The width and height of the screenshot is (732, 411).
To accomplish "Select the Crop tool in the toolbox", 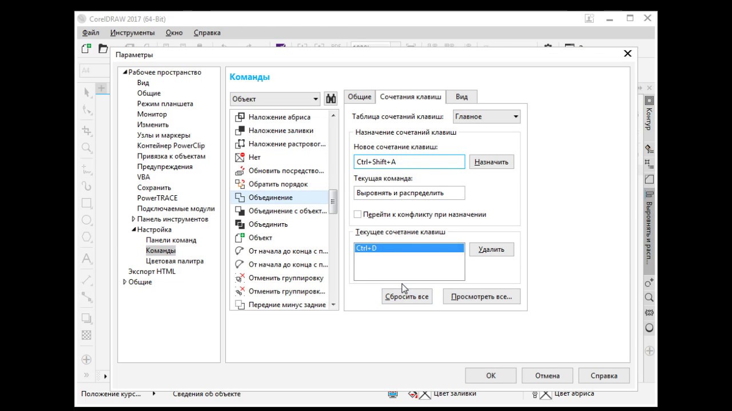I will pos(86,130).
